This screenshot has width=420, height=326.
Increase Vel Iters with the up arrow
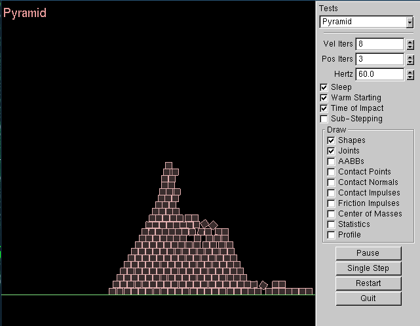tap(410, 42)
